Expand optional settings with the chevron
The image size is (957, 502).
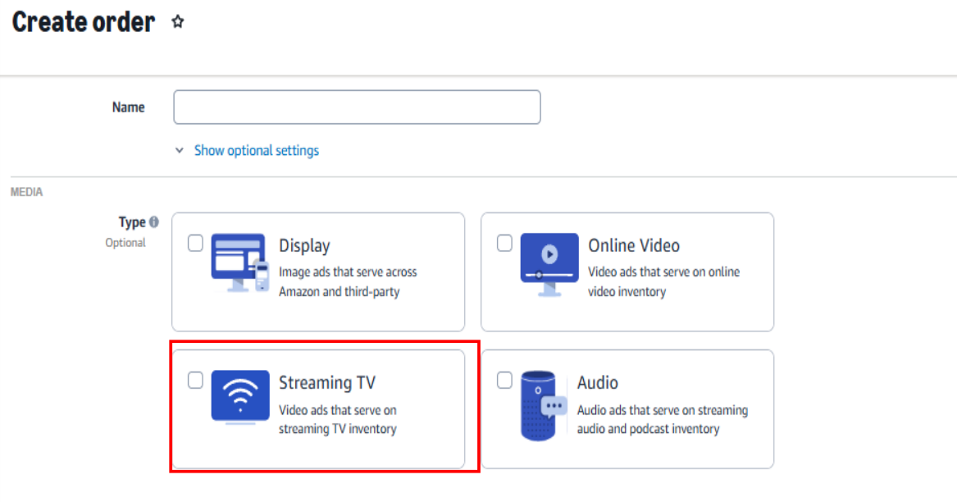[x=180, y=150]
